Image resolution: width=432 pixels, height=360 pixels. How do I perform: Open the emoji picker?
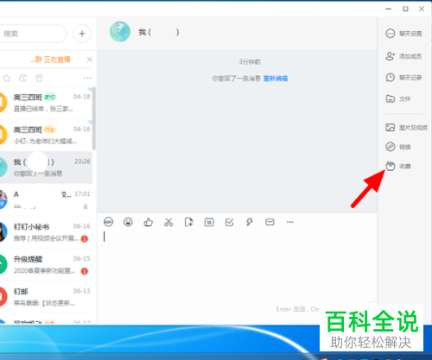click(x=128, y=222)
